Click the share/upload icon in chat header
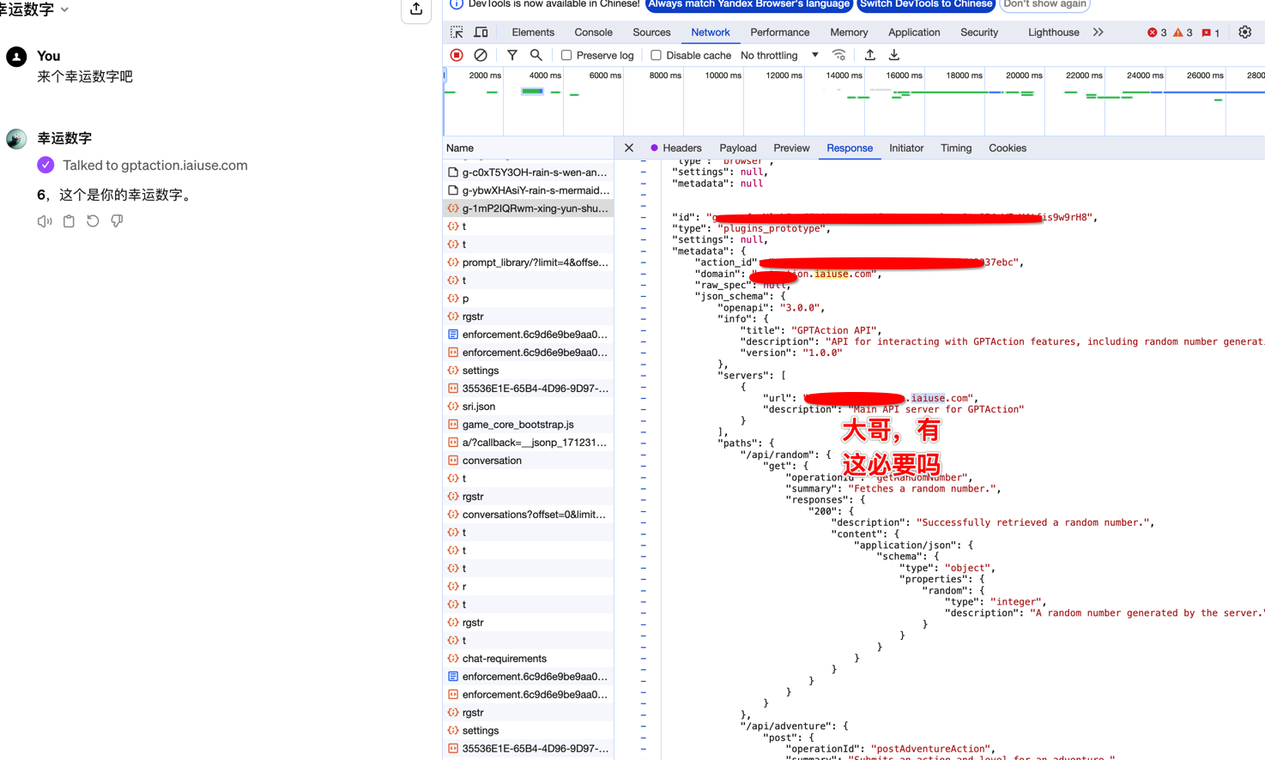 pos(416,9)
